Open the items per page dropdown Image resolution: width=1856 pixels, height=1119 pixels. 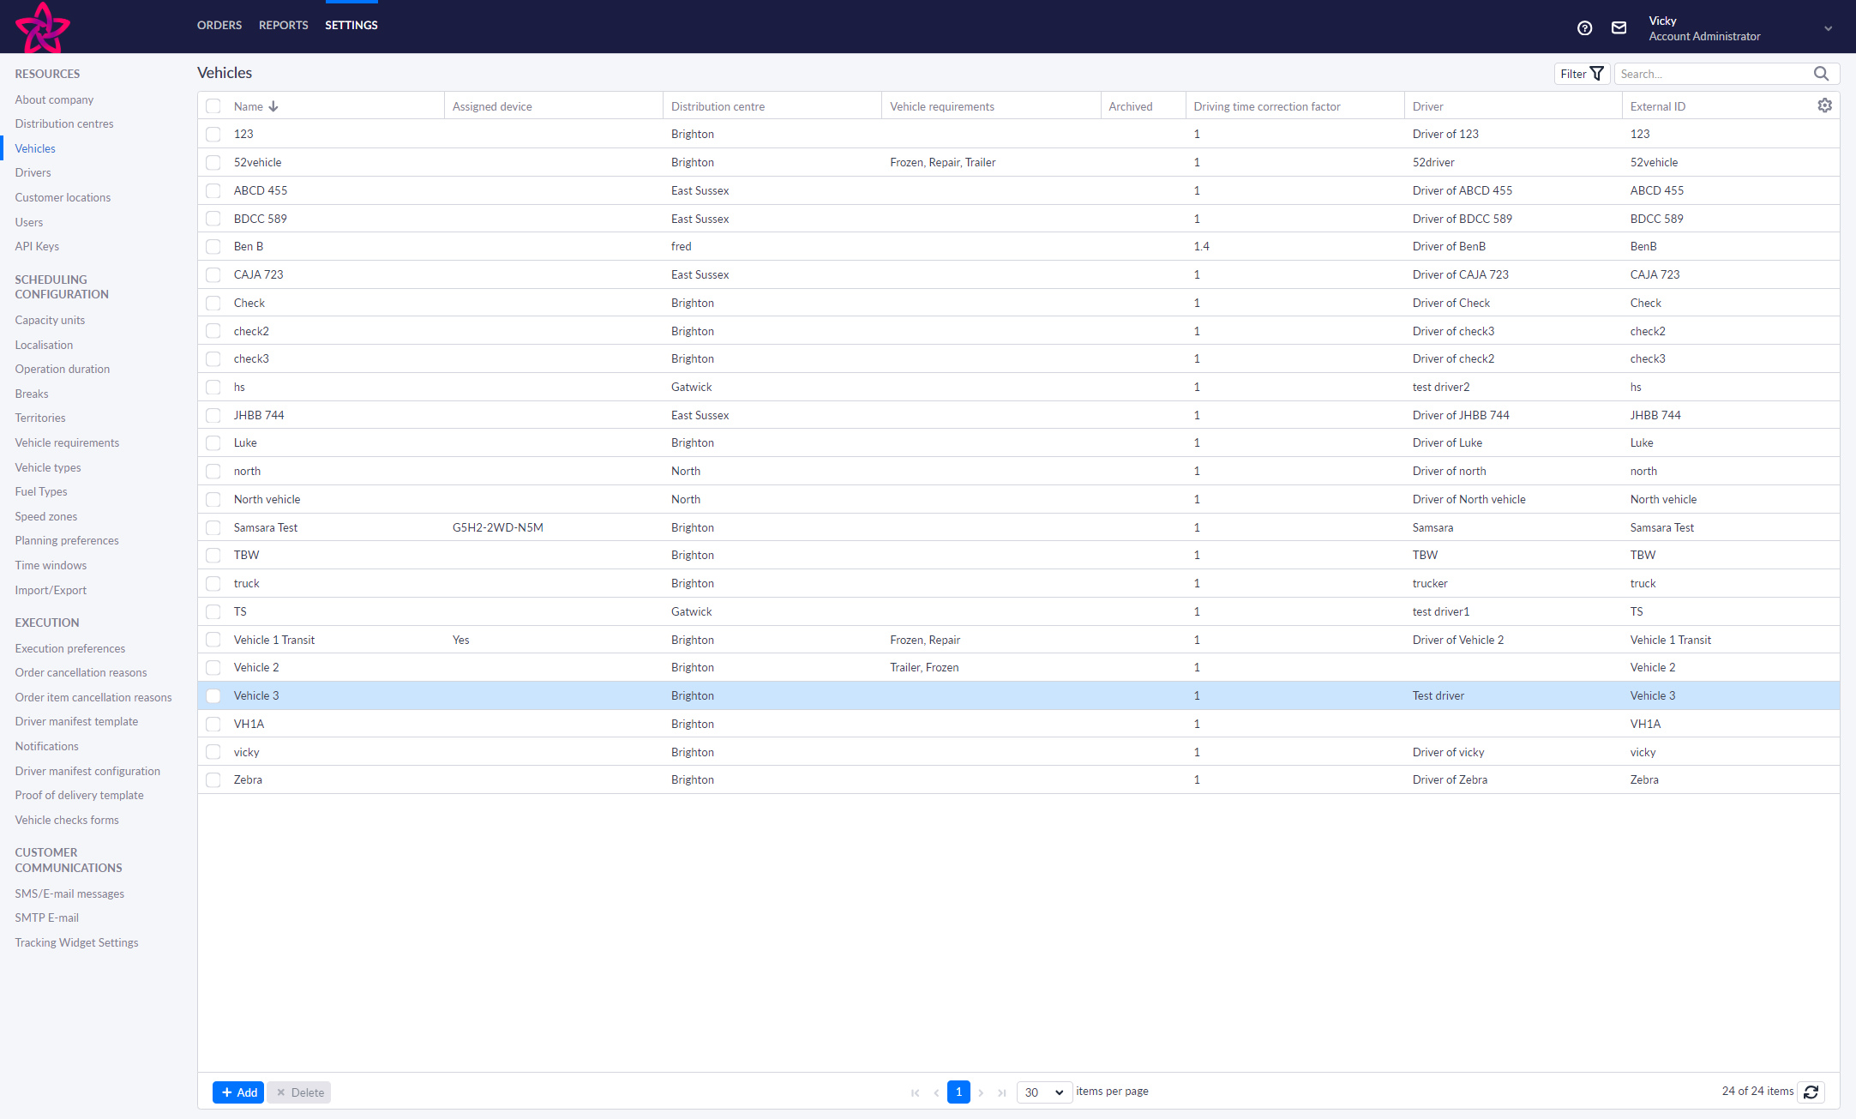(x=1044, y=1092)
